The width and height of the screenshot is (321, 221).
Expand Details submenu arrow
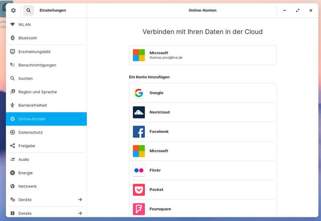tap(80, 213)
